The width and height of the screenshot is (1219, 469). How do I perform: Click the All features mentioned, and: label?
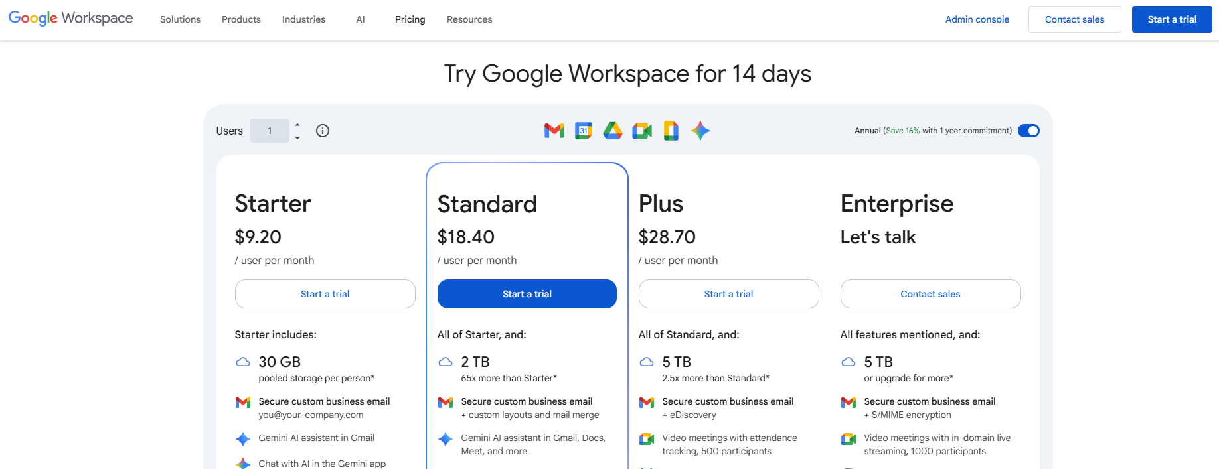910,334
